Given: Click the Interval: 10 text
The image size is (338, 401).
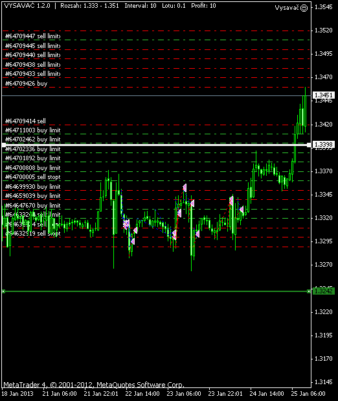Looking at the screenshot, I should tap(141, 6).
